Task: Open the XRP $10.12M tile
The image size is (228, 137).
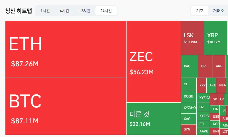Action: pyautogui.click(x=216, y=38)
